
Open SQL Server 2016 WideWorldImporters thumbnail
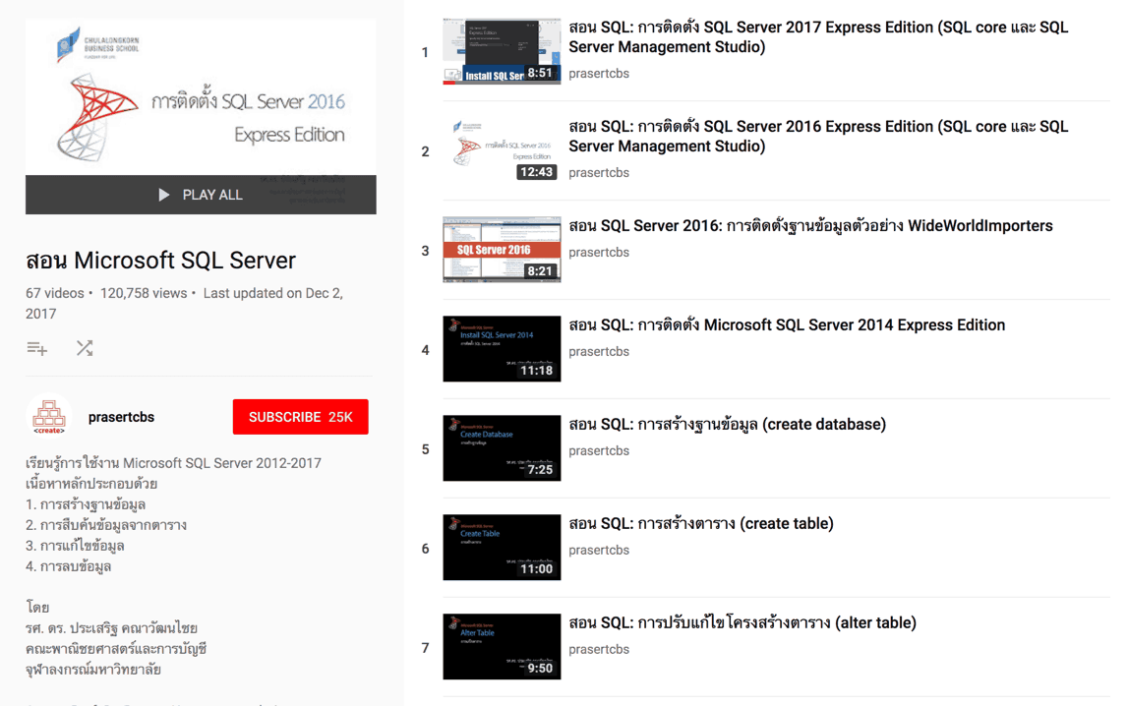[x=502, y=250]
